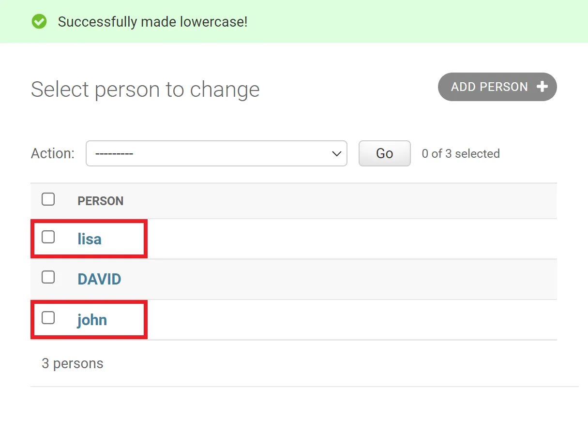Tick the checkbox beside DAVID
The height and width of the screenshot is (434, 588).
48,277
